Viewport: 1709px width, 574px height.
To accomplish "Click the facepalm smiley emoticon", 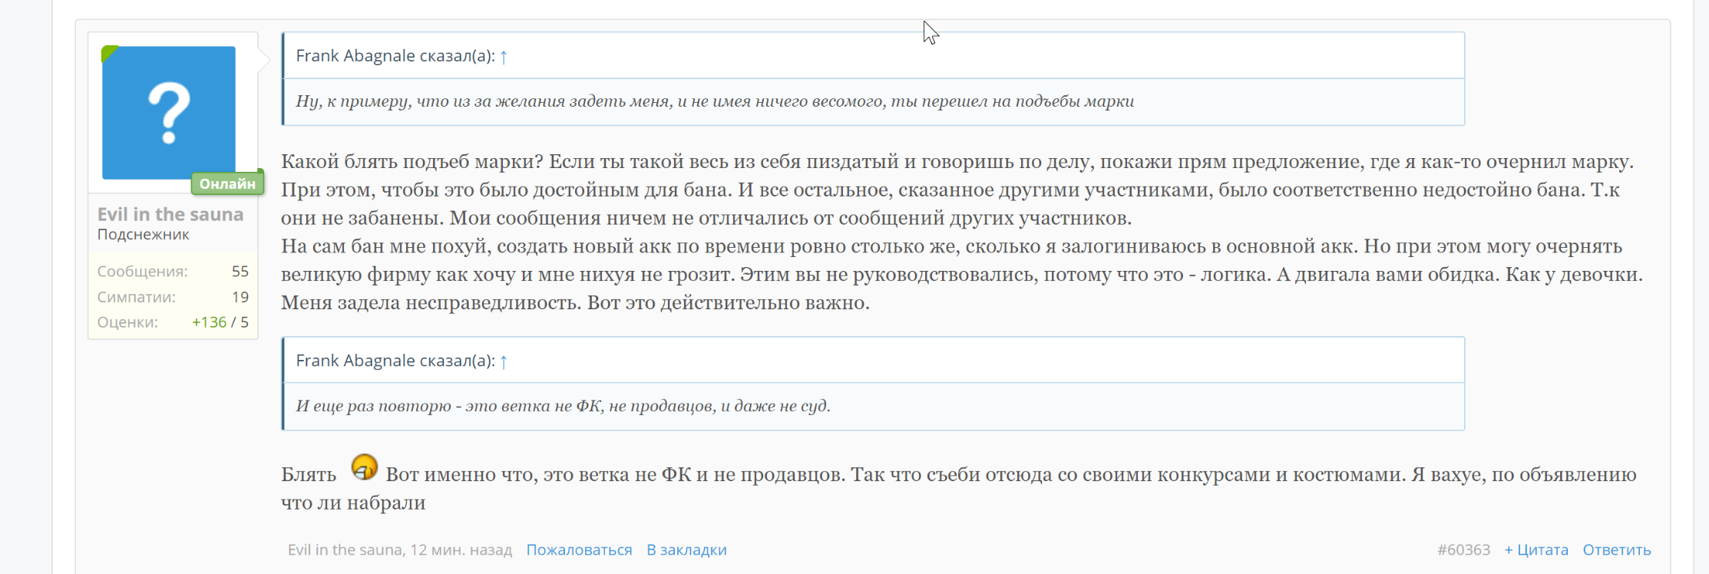I will click(364, 467).
